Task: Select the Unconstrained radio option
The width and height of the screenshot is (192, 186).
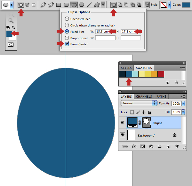Action: (67, 19)
